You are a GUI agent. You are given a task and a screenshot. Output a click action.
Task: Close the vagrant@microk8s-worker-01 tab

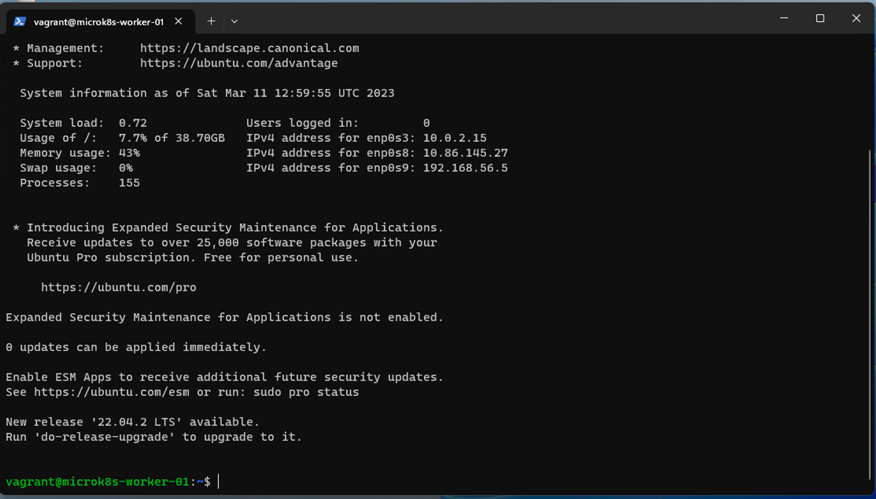click(178, 21)
